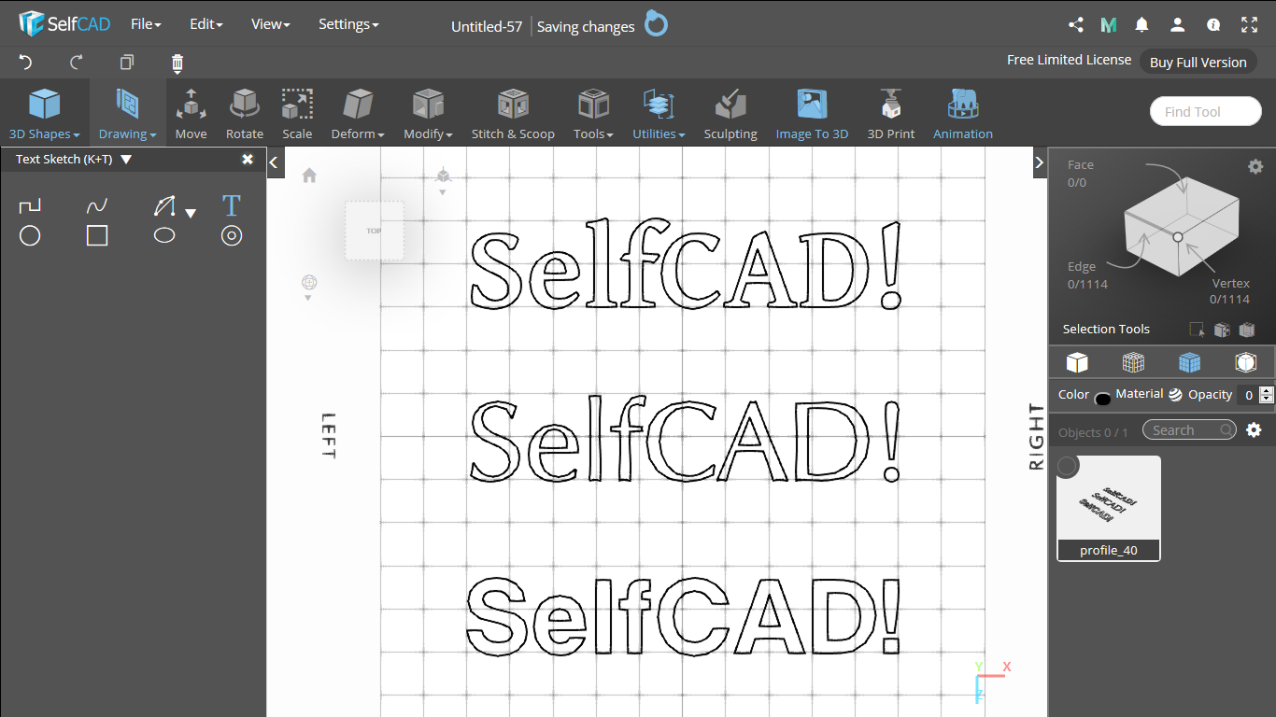Open Objects list gear settings
The image size is (1276, 717).
pyautogui.click(x=1255, y=429)
